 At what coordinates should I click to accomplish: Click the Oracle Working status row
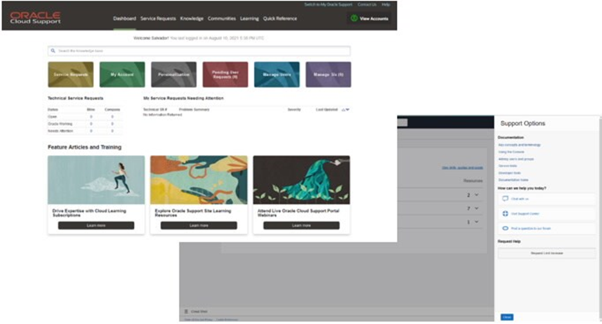pos(84,123)
